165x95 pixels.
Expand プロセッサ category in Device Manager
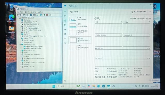point(20,57)
